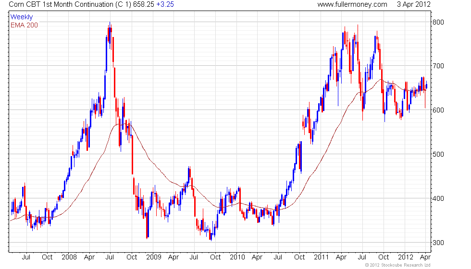Click the chart title 'Corn CBT 1st Month Continuation'
Screen dimensions: 471x269
61,4
